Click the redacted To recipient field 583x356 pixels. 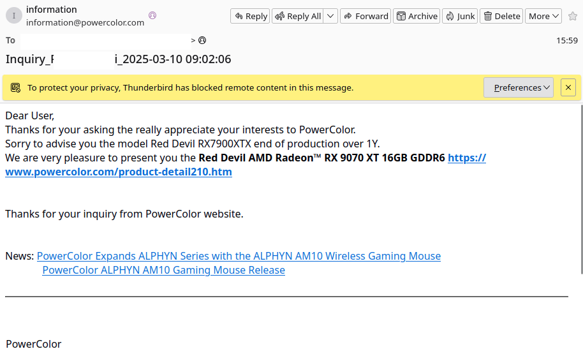point(106,41)
